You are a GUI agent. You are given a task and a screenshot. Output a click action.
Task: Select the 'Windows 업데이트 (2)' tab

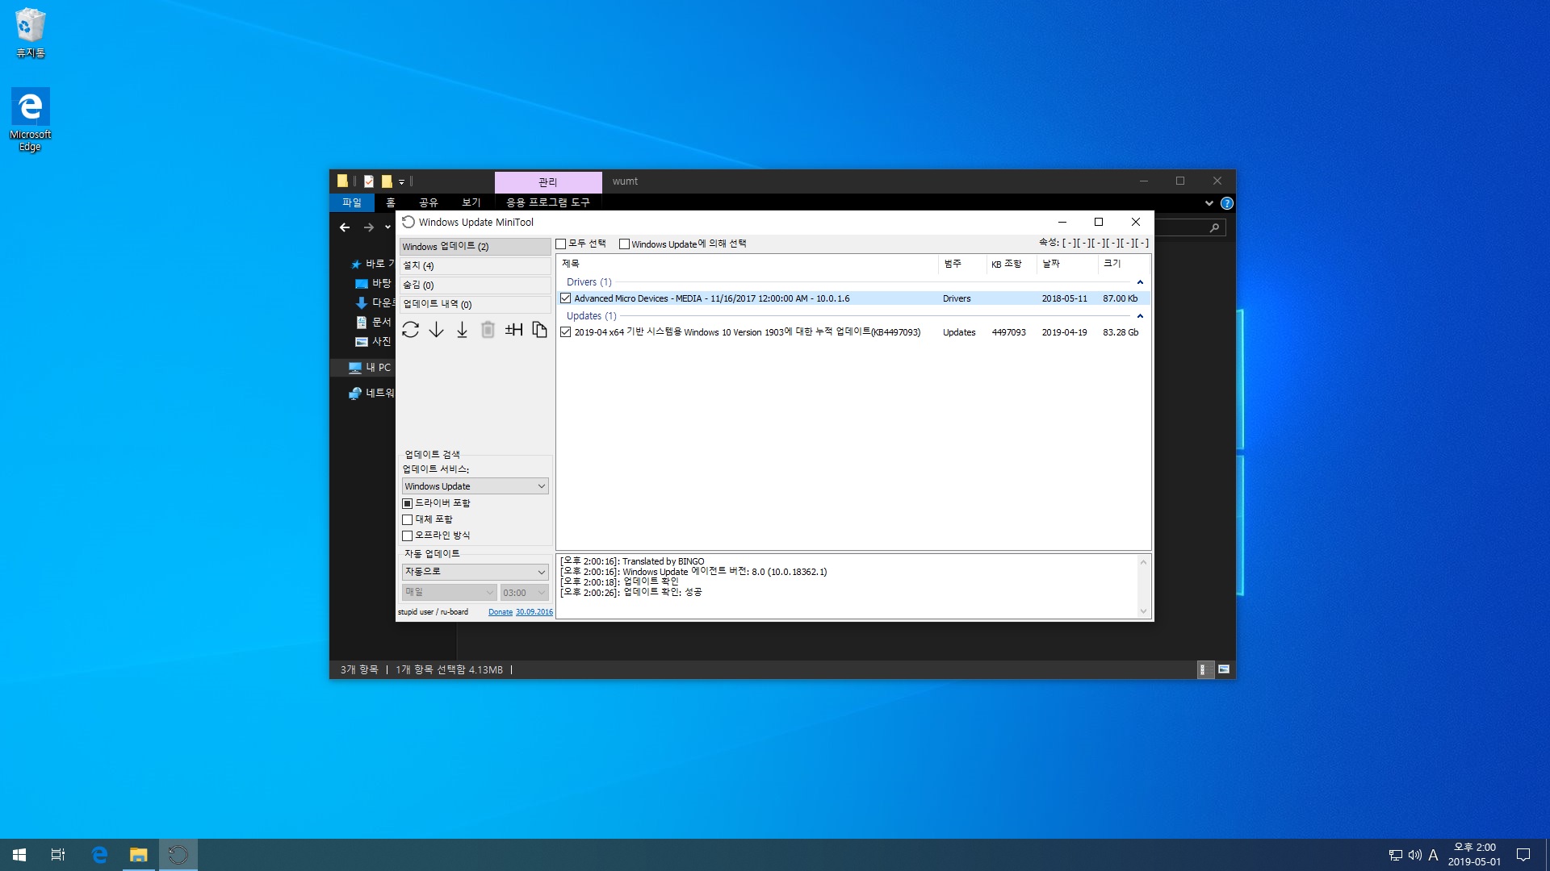tap(475, 247)
